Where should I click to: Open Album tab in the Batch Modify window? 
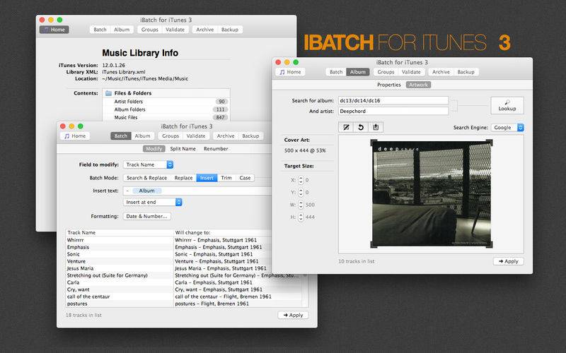[x=143, y=136]
